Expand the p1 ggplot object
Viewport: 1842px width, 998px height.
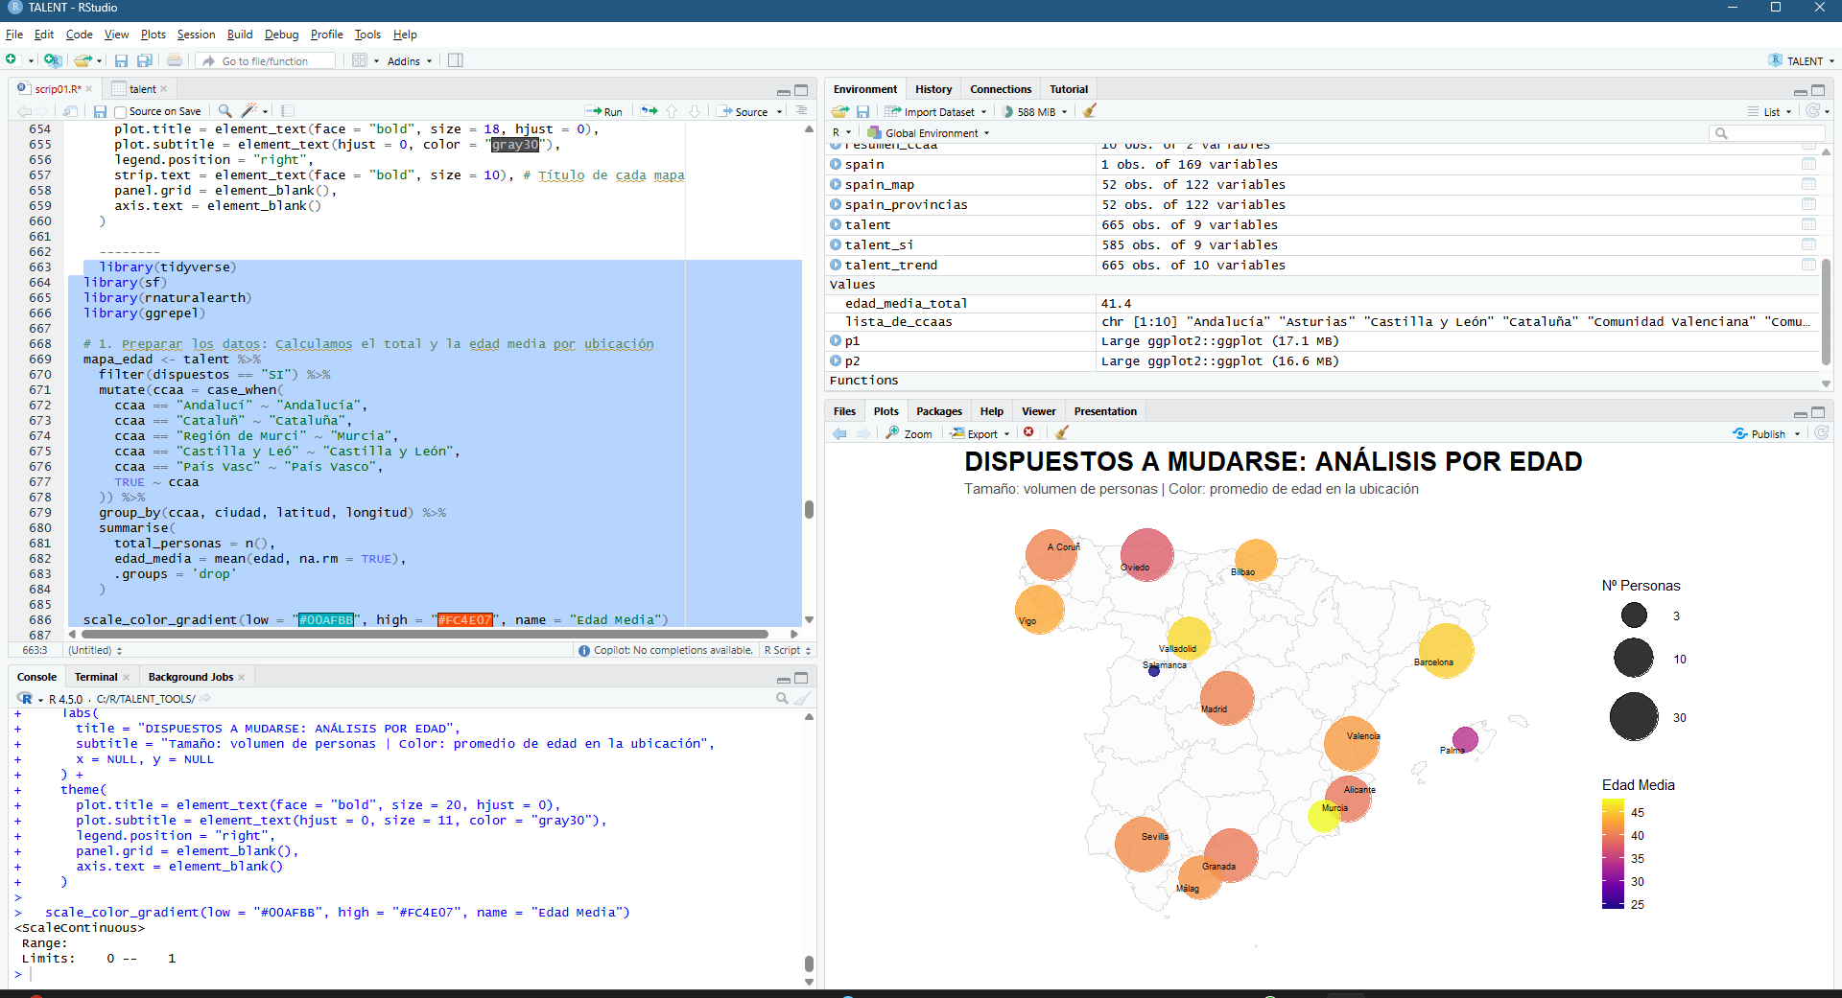[x=836, y=340]
